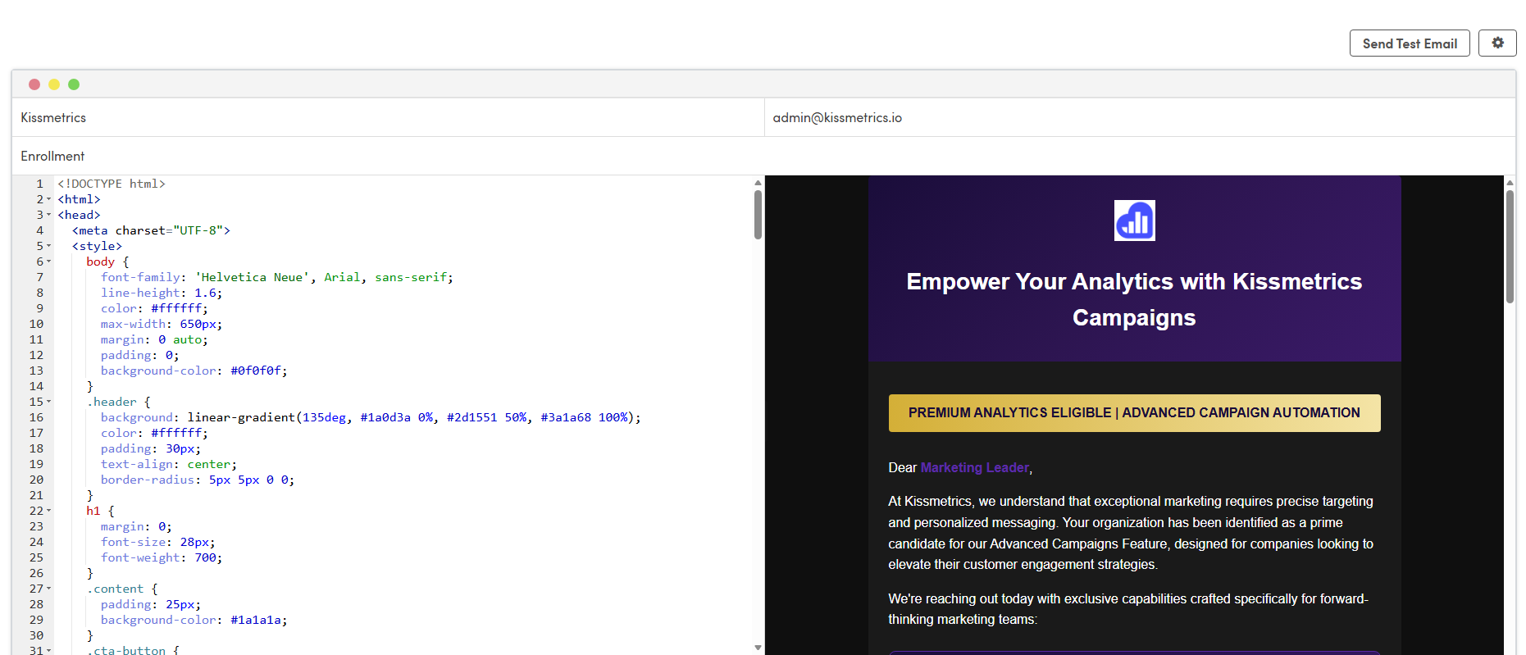The image size is (1526, 655).
Task: Click the text-align: center code line
Action: tap(169, 464)
